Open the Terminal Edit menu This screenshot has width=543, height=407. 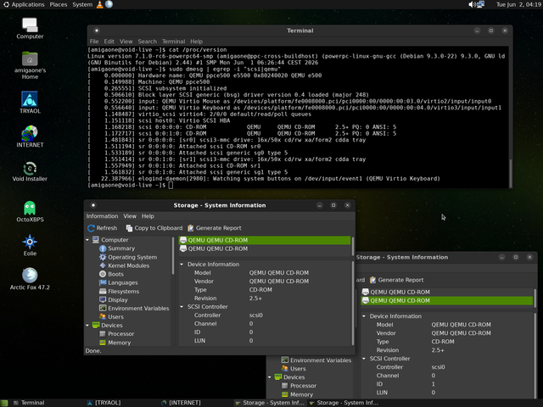(x=109, y=42)
